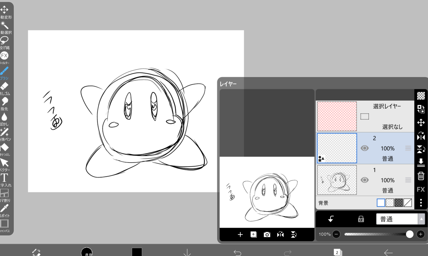
Task: Hide layer 2 with its eye icon
Action: coord(365,148)
